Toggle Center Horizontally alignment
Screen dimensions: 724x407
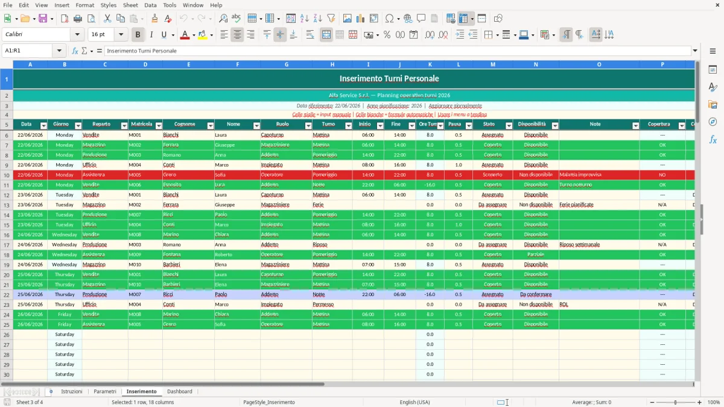pyautogui.click(x=237, y=35)
